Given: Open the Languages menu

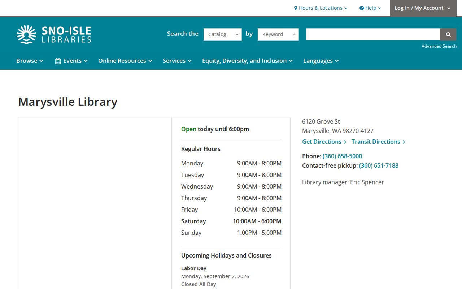Looking at the screenshot, I should pyautogui.click(x=321, y=61).
